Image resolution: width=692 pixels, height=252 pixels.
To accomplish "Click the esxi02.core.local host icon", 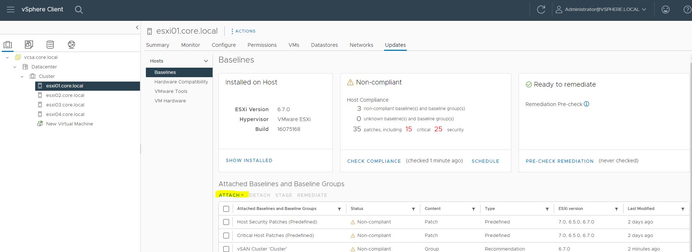I will coord(40,95).
